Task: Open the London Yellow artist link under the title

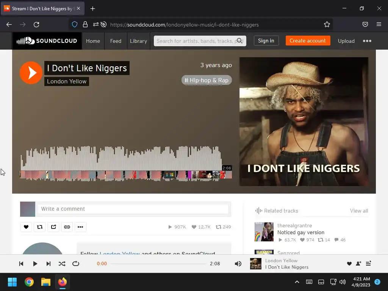Action: [x=67, y=81]
